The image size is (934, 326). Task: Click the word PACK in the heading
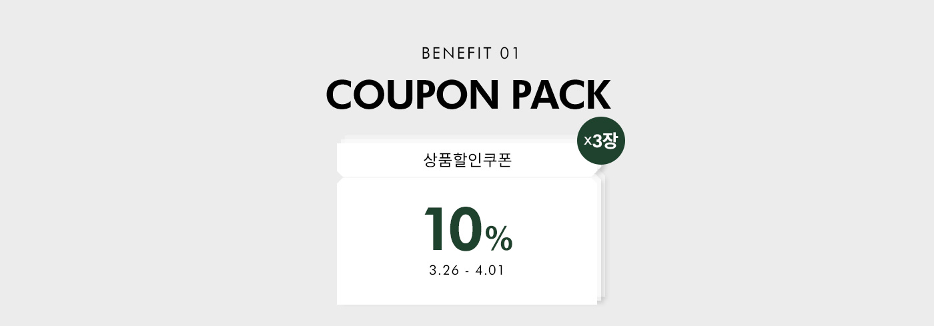tap(561, 95)
